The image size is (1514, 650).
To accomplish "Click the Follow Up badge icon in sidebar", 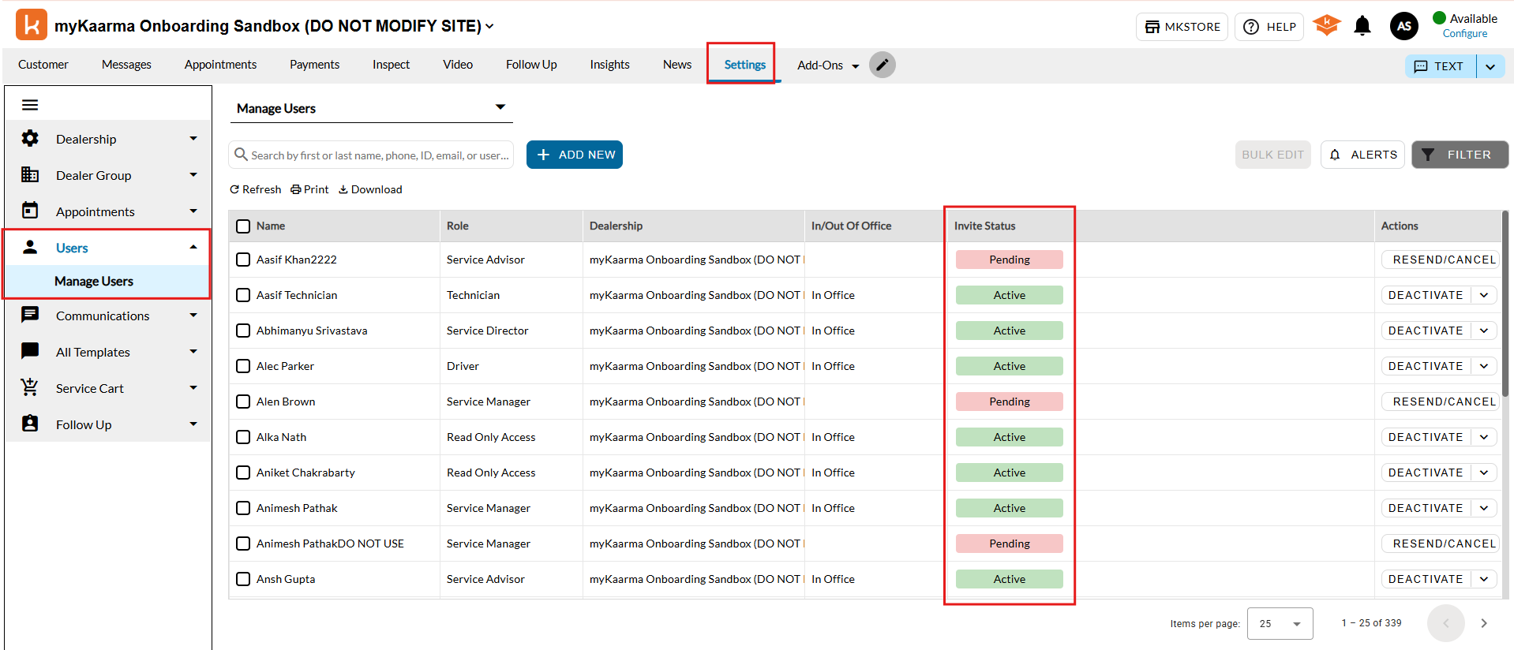I will point(30,424).
